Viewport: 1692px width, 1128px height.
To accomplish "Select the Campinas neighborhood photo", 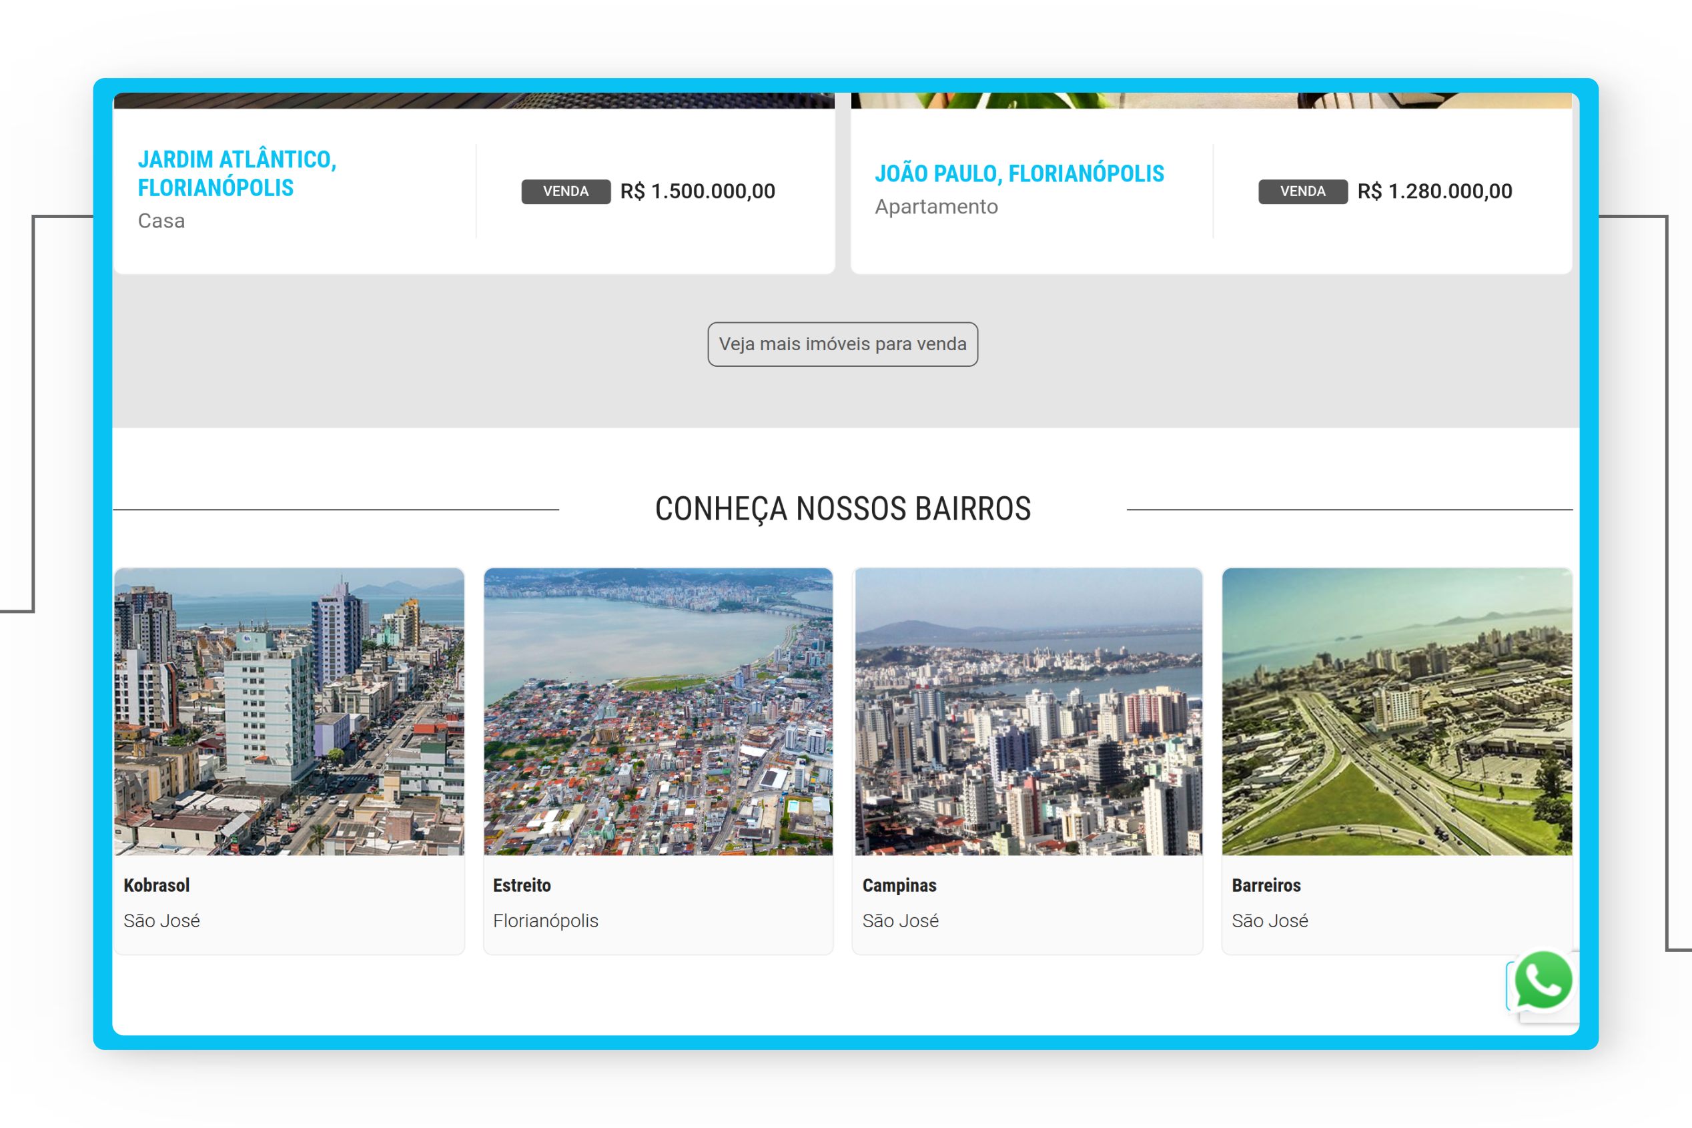I will 1028,712.
